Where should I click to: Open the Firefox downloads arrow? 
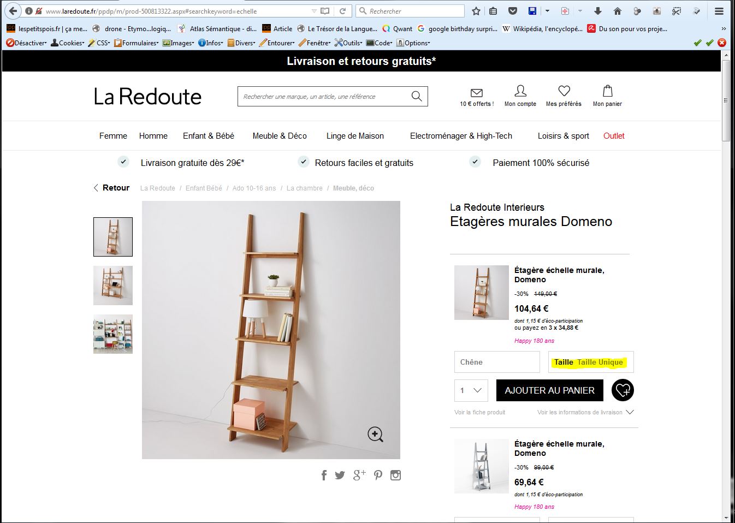[x=598, y=11]
